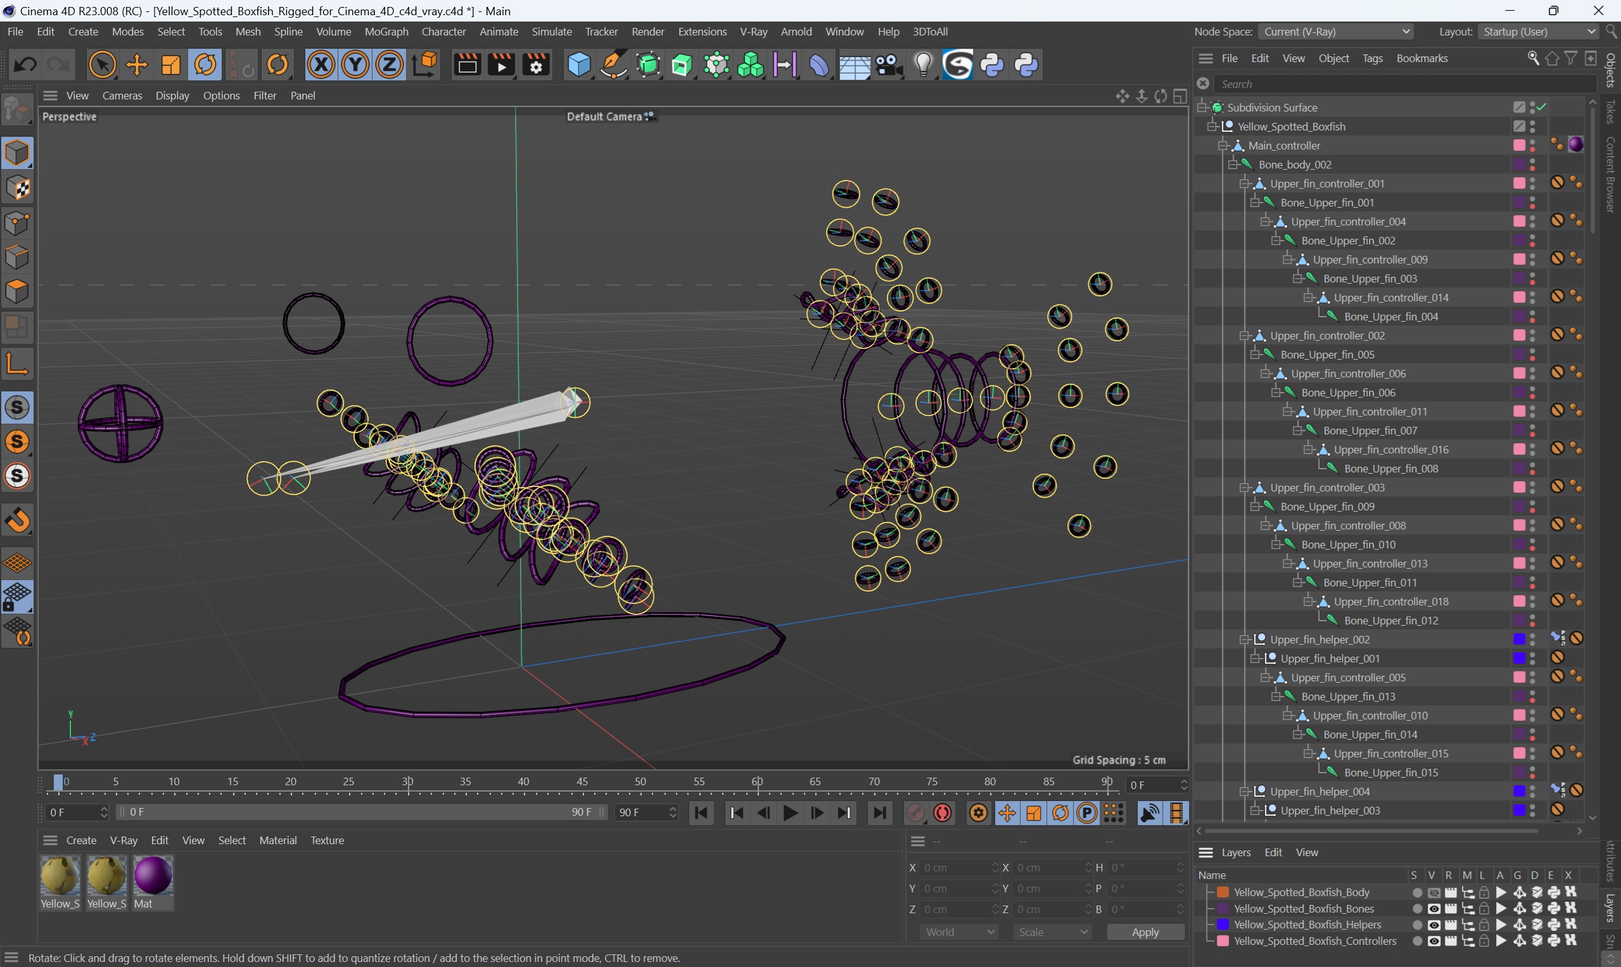
Task: Select Bone_body_002 in object tree
Action: point(1294,164)
